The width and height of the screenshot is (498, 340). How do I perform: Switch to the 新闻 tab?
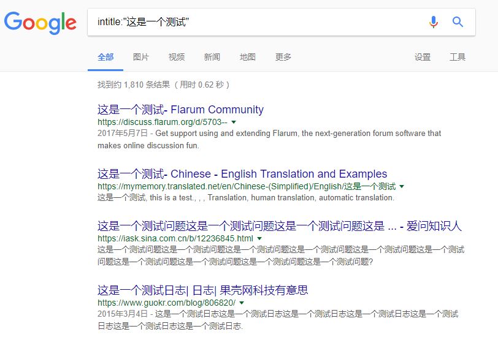click(x=212, y=57)
